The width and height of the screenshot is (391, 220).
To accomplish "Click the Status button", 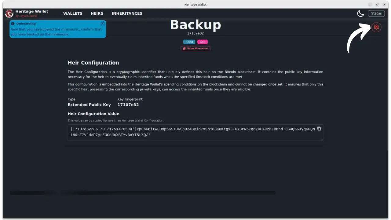I will (376, 13).
